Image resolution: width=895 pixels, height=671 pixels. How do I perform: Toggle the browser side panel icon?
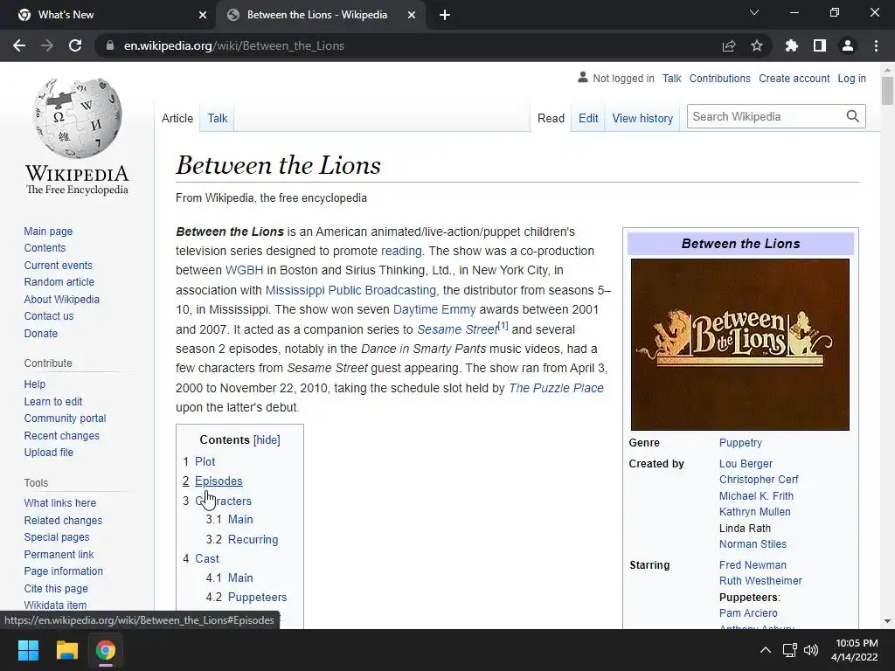pos(820,45)
